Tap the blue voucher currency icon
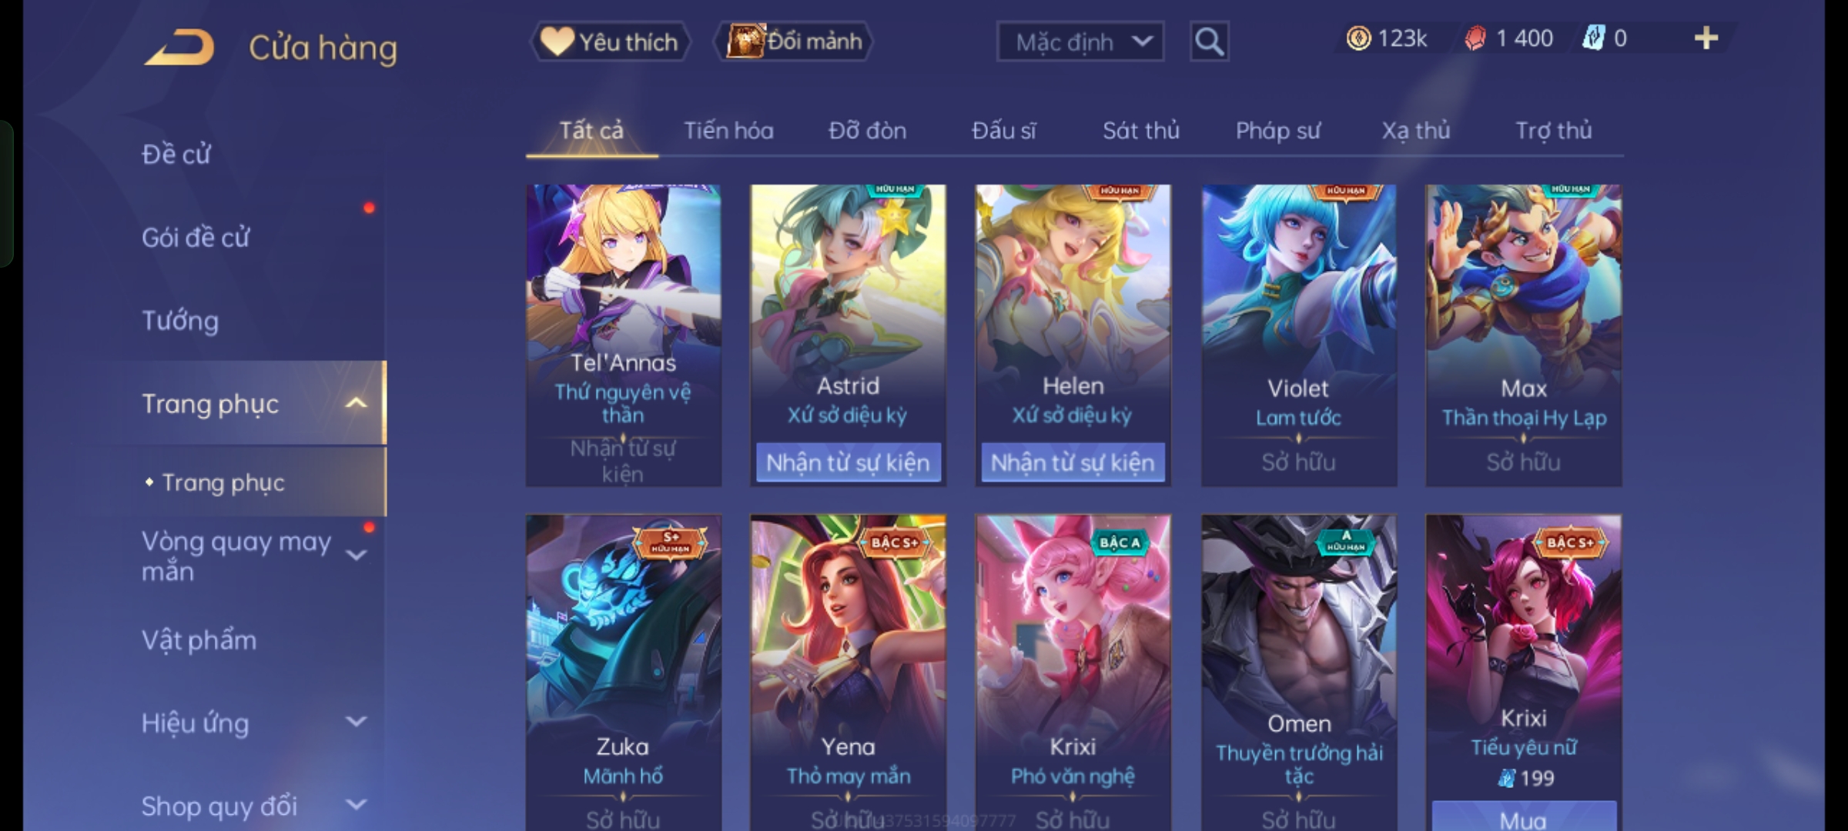The width and height of the screenshot is (1848, 831). tap(1592, 38)
